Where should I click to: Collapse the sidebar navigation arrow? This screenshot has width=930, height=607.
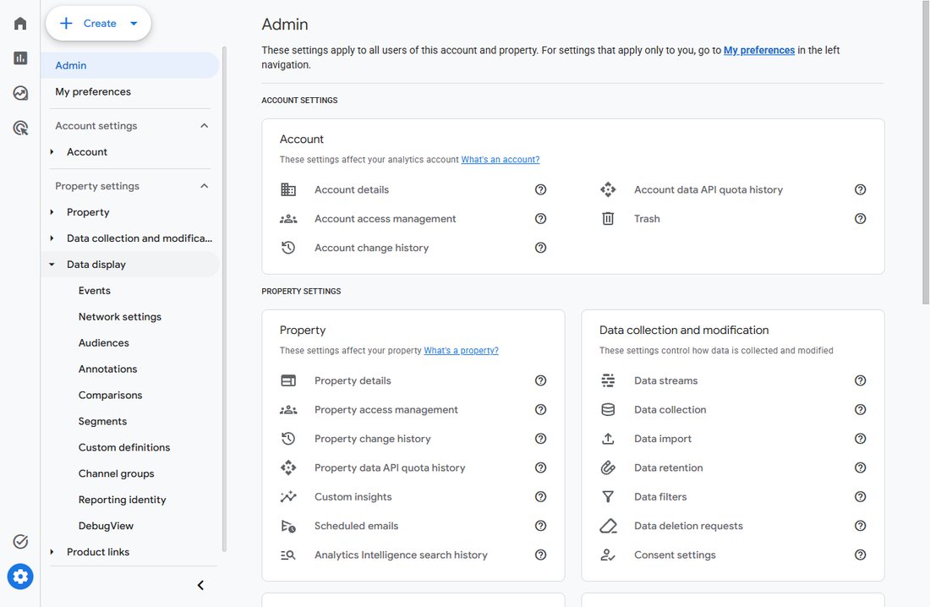[200, 585]
